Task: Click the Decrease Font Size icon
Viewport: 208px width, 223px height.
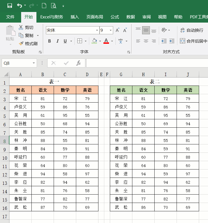Action: (x=125, y=30)
